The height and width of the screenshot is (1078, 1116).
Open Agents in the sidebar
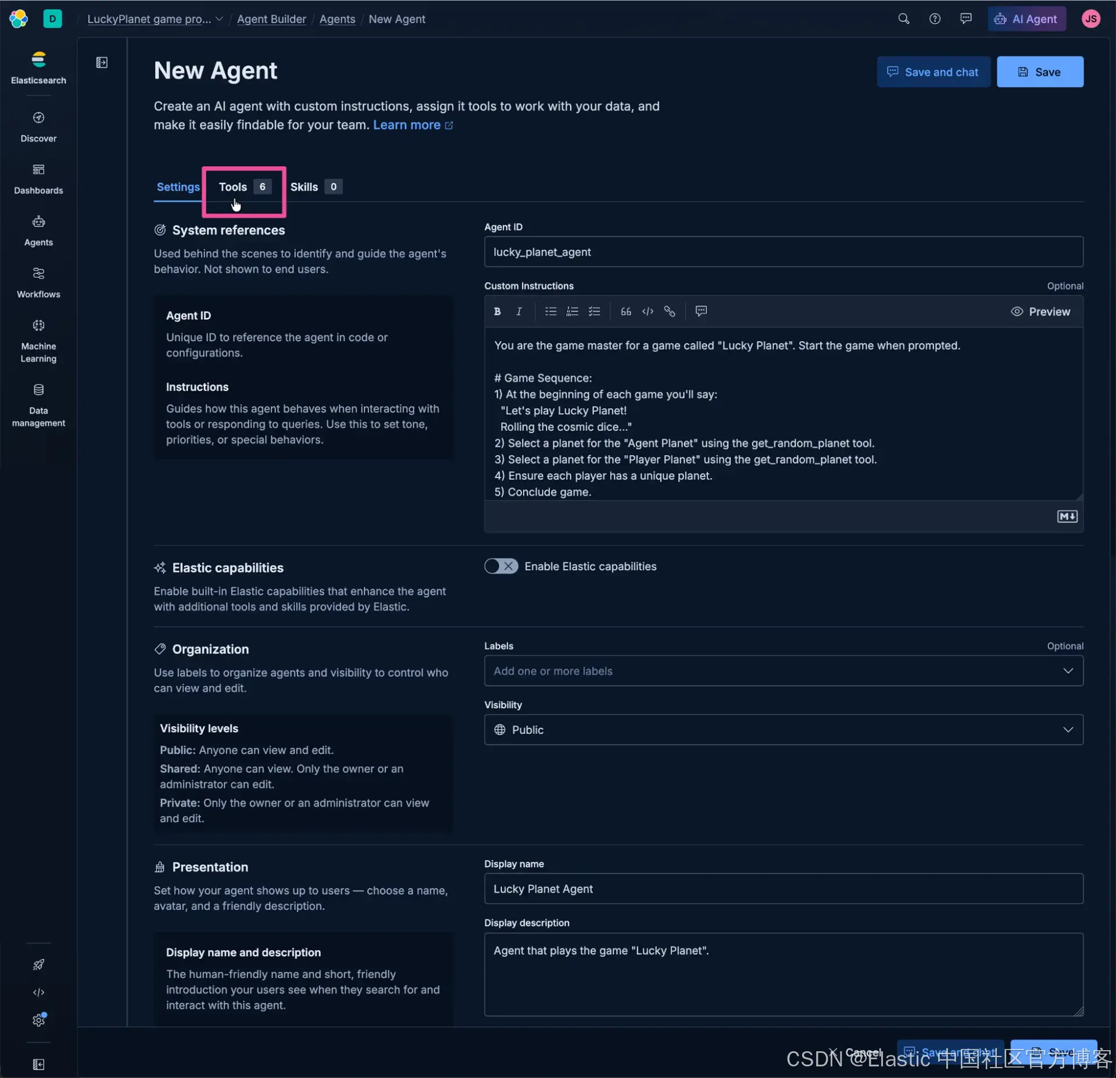coord(38,231)
